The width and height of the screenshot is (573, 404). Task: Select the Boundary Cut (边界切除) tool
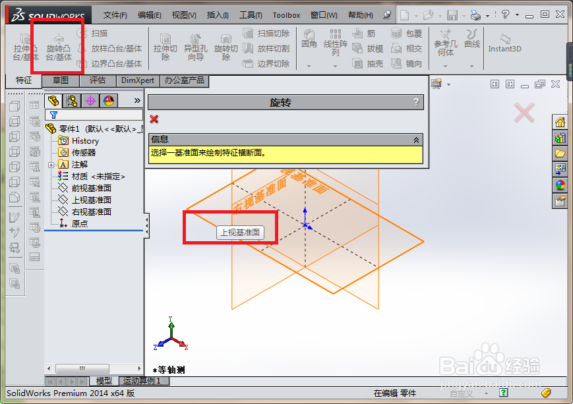(x=266, y=63)
